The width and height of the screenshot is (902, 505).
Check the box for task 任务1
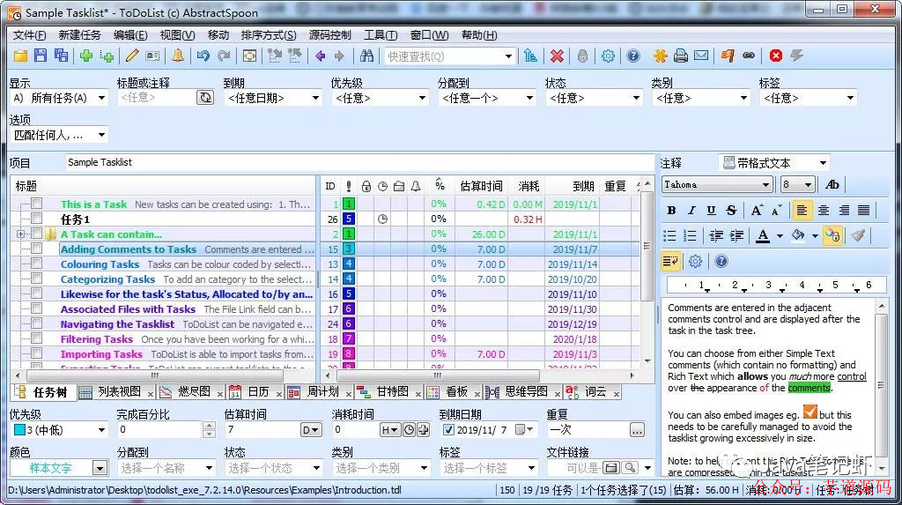[x=37, y=219]
